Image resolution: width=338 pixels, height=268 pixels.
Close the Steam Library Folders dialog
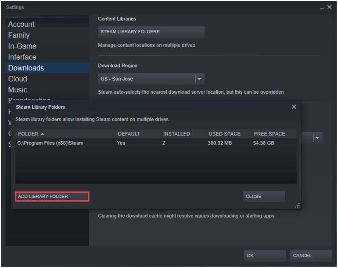[x=294, y=107]
